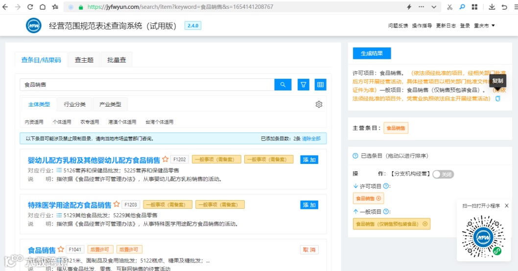
Task: Select the 主体类型 filter tab
Action: (x=39, y=104)
